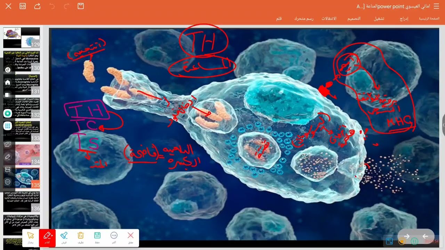
Task: Select slide thumbnail 130
Action: pos(22,61)
